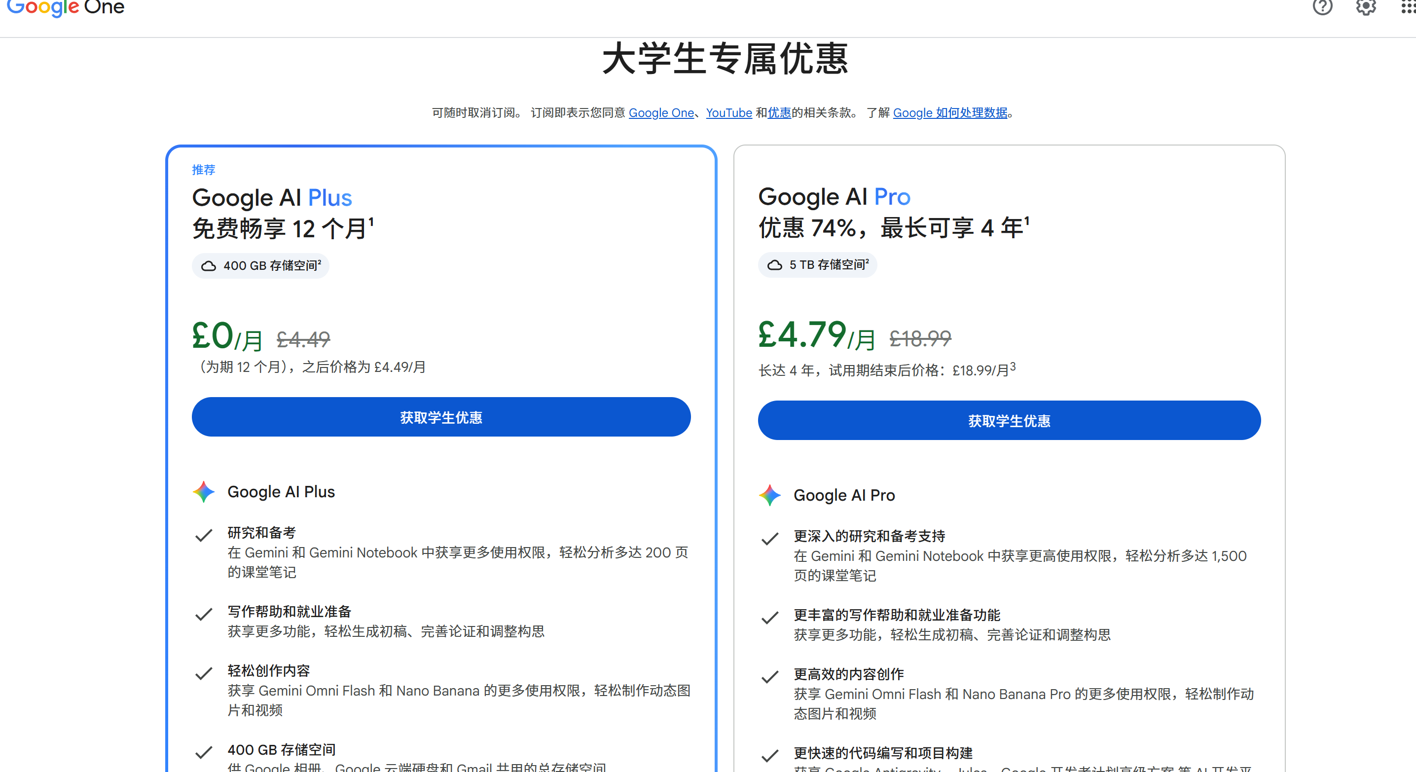Click the checkmark next to 写作帮助和就业准备
This screenshot has height=772, width=1416.
[x=204, y=614]
